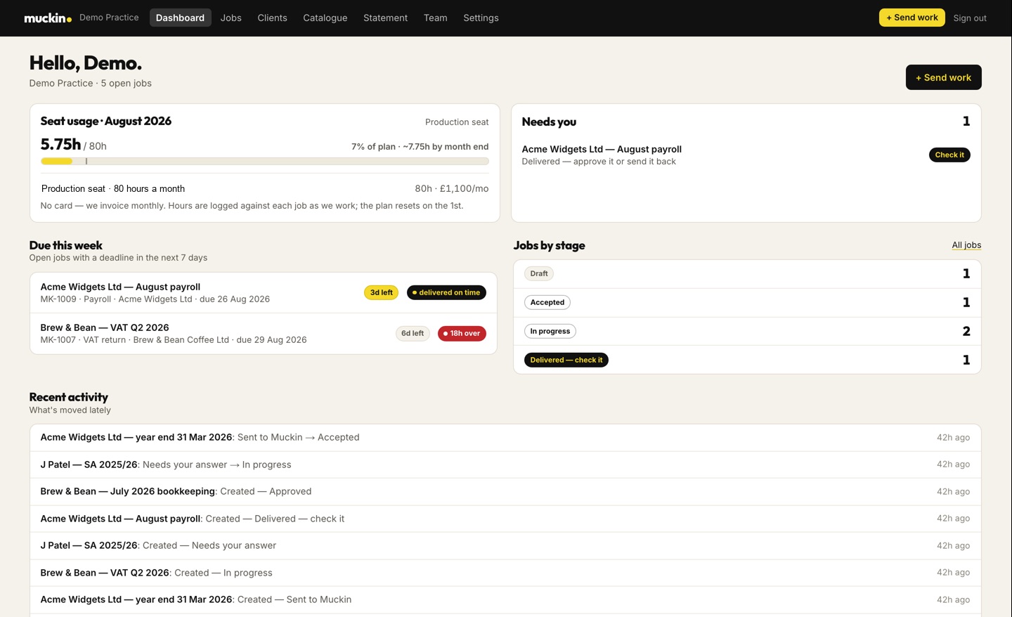Click the seat usage progress bar
The height and width of the screenshot is (617, 1012).
pos(264,161)
